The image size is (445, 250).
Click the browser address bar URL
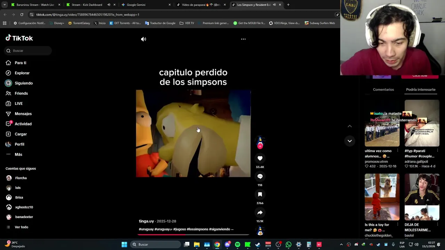coord(88,15)
